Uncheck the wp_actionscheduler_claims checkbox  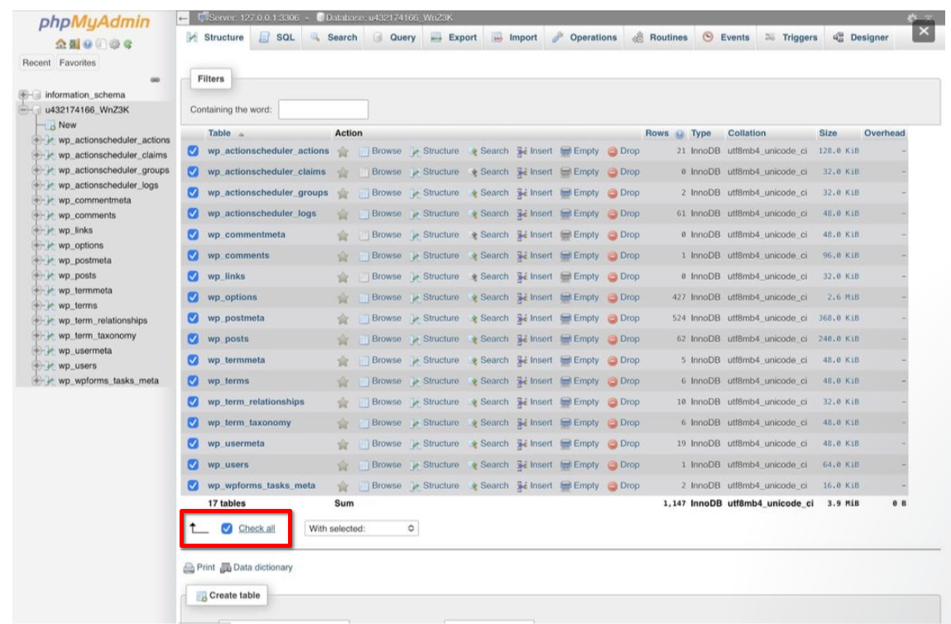(x=193, y=172)
